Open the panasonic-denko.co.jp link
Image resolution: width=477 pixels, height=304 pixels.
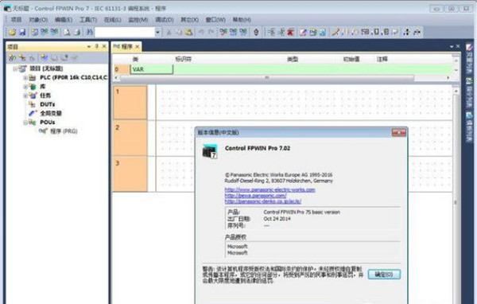263,201
